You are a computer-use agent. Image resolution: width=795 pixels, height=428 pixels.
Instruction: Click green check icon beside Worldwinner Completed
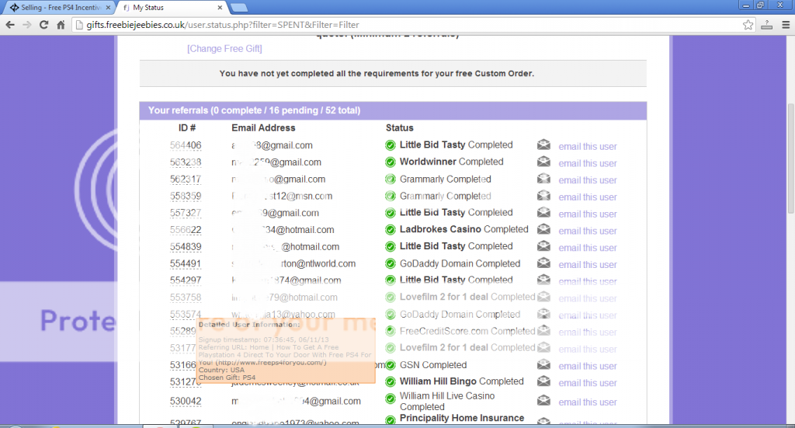tap(390, 162)
